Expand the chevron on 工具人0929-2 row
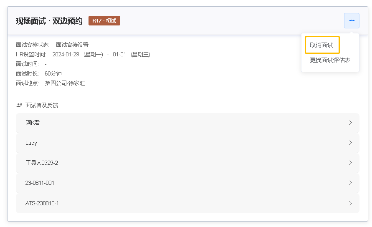The image size is (372, 227). [350, 163]
